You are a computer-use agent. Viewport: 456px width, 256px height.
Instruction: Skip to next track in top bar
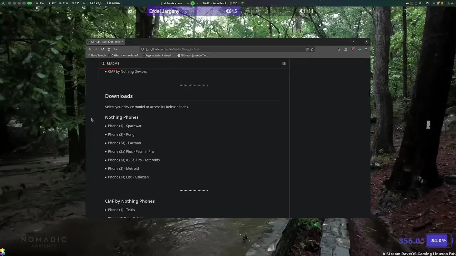pyautogui.click(x=197, y=3)
